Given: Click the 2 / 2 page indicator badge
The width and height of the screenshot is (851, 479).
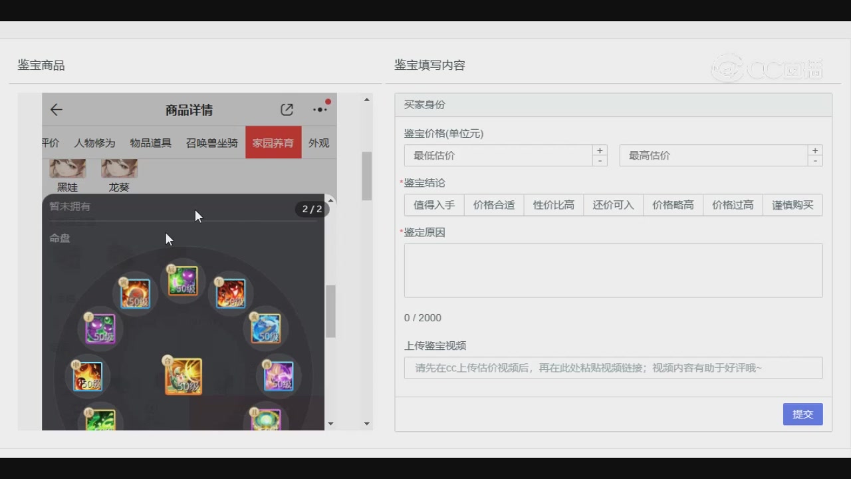Looking at the screenshot, I should pos(312,209).
